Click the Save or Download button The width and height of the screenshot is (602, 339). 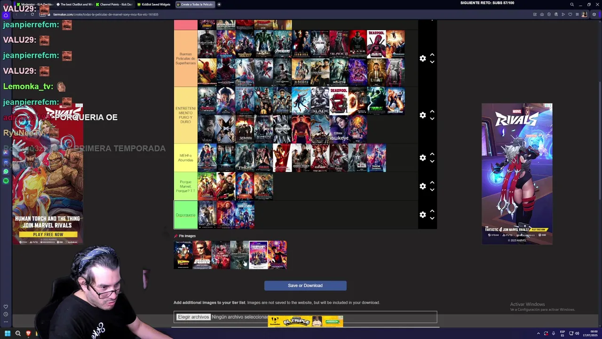pyautogui.click(x=305, y=285)
